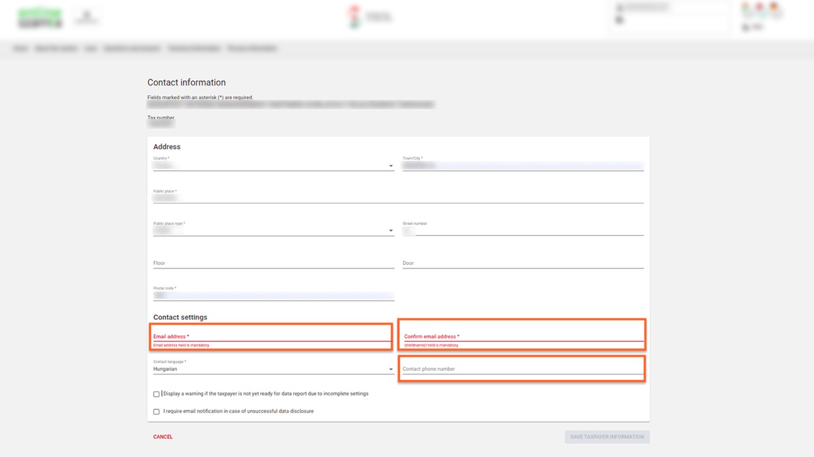Click the CANCEL link
The height and width of the screenshot is (457, 814).
(x=162, y=437)
